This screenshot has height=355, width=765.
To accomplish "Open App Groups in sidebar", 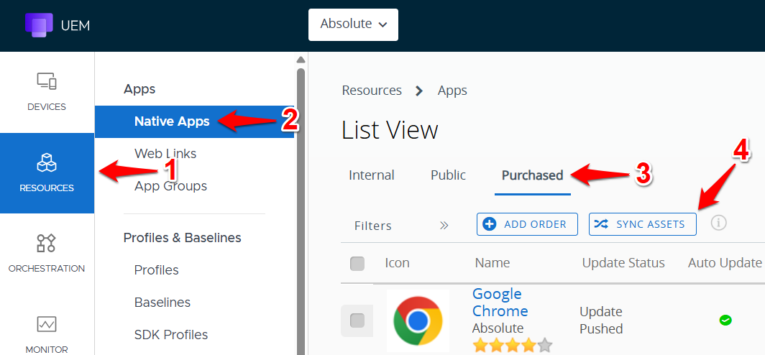I will pyautogui.click(x=171, y=186).
